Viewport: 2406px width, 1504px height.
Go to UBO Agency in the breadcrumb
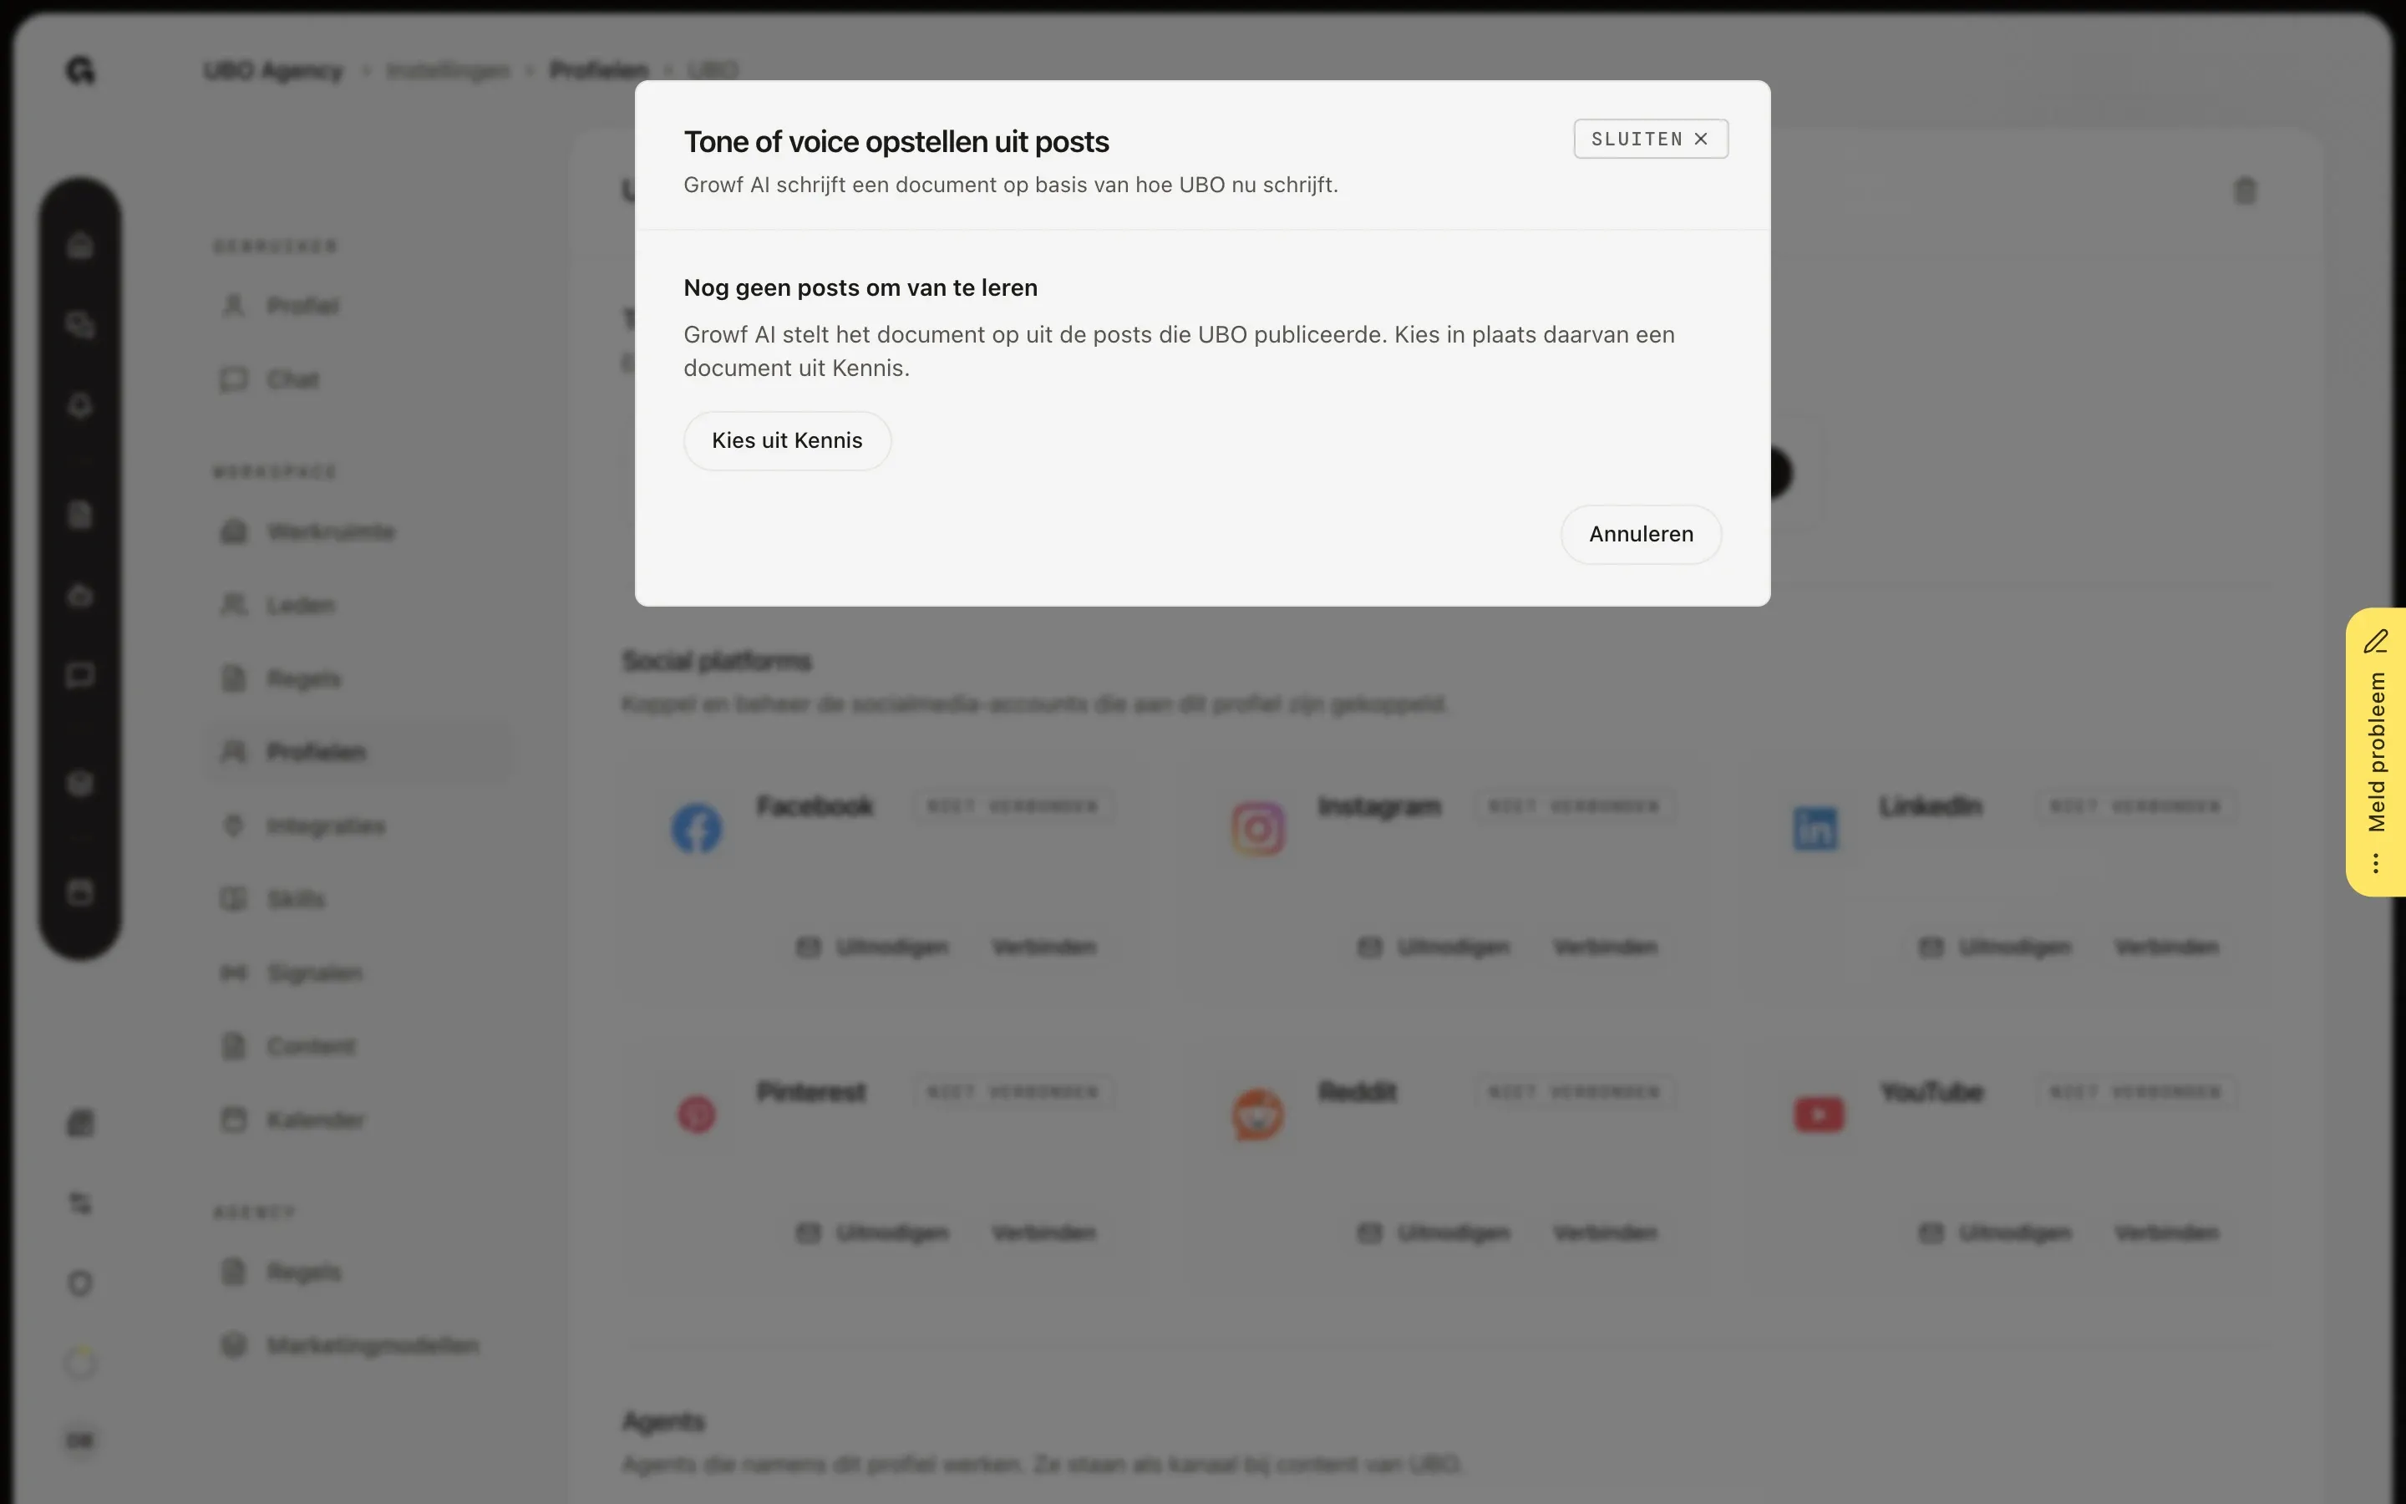pyautogui.click(x=272, y=71)
